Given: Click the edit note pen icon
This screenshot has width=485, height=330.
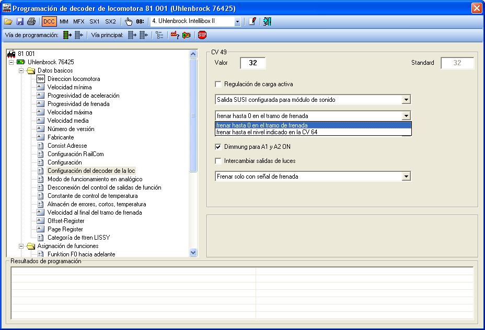Looking at the screenshot, I should 252,21.
